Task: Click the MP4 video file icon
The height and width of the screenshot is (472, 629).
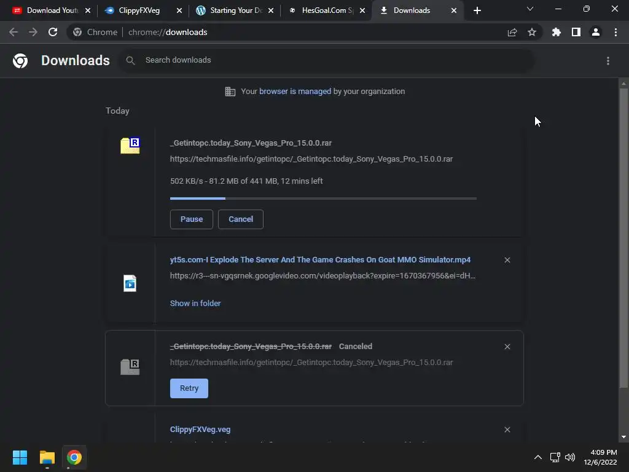Action: tap(130, 283)
